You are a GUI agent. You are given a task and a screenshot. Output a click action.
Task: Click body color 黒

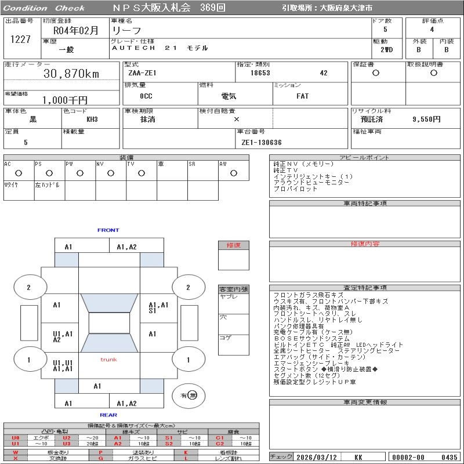(33, 119)
